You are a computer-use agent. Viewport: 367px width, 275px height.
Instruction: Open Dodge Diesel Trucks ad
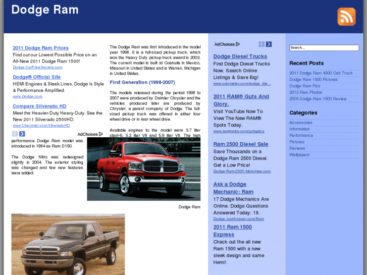240,57
